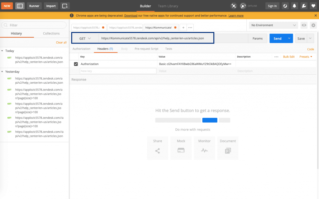
Task: Switch to the Builder tab
Action: tap(145, 6)
